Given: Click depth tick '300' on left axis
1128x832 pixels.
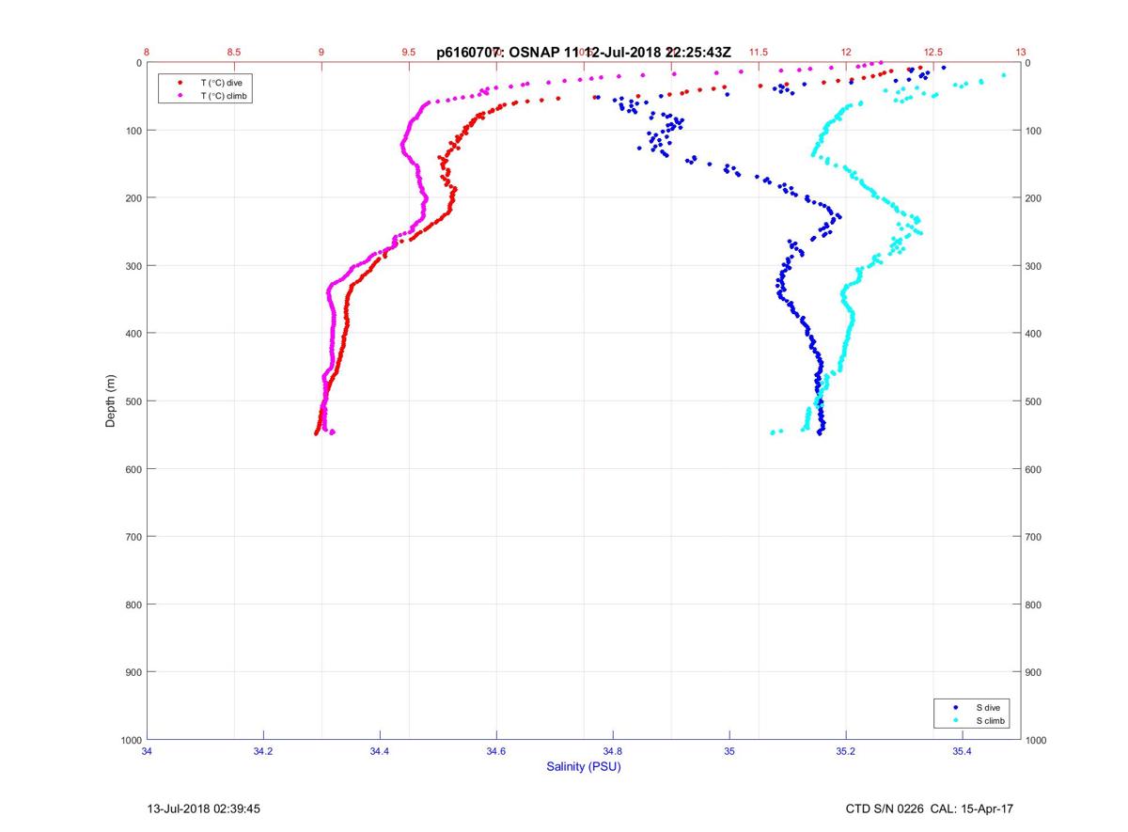Looking at the screenshot, I should pyautogui.click(x=133, y=266).
